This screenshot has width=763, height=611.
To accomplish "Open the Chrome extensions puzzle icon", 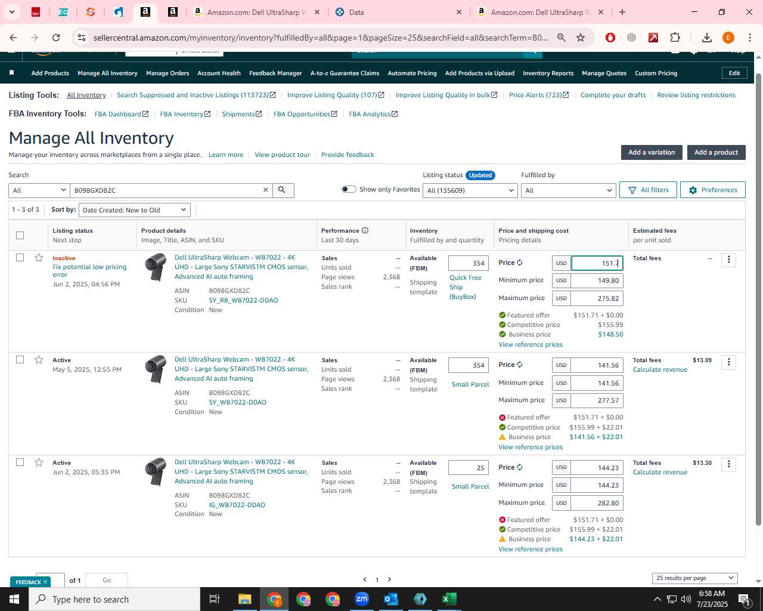I will [675, 38].
